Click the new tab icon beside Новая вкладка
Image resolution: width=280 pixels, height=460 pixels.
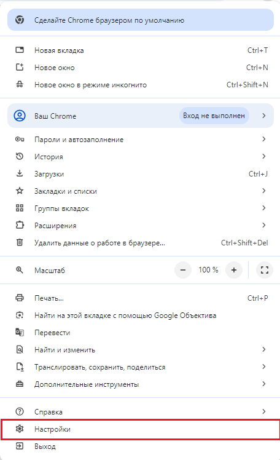(20, 50)
